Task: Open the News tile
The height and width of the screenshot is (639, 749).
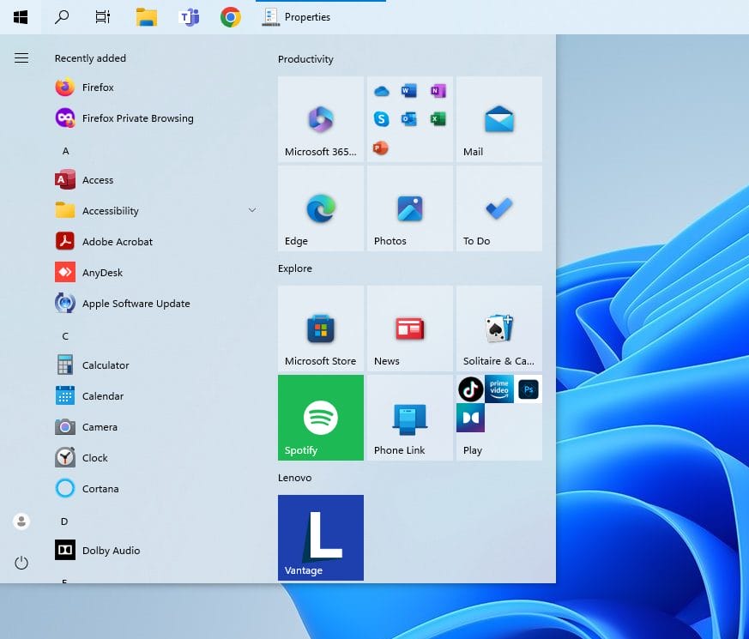Action: click(409, 329)
